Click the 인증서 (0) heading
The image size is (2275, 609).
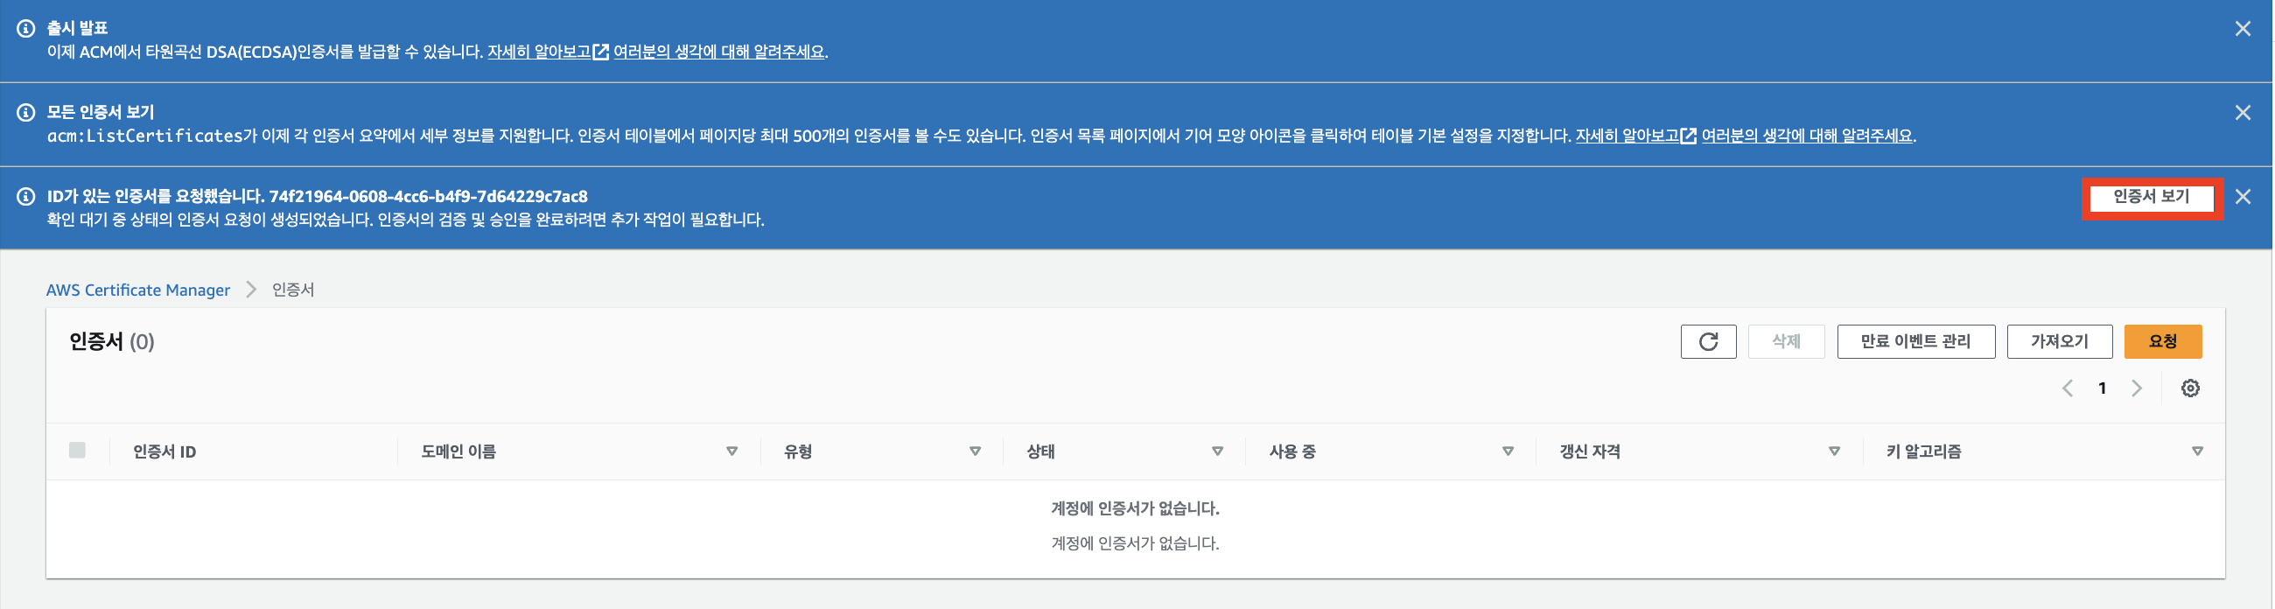(112, 341)
